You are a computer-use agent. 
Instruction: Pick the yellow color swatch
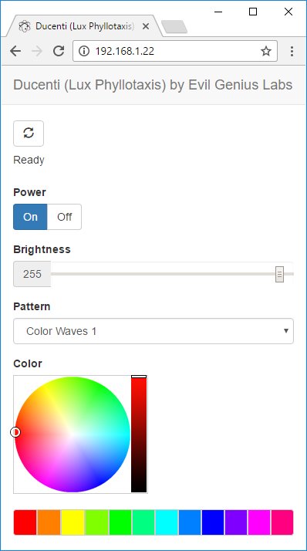(73, 522)
